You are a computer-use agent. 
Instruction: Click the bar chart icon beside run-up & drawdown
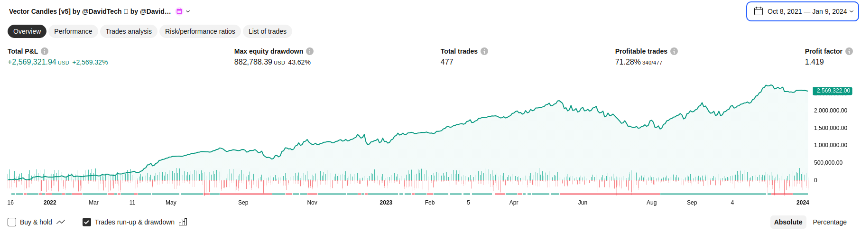pyautogui.click(x=183, y=222)
